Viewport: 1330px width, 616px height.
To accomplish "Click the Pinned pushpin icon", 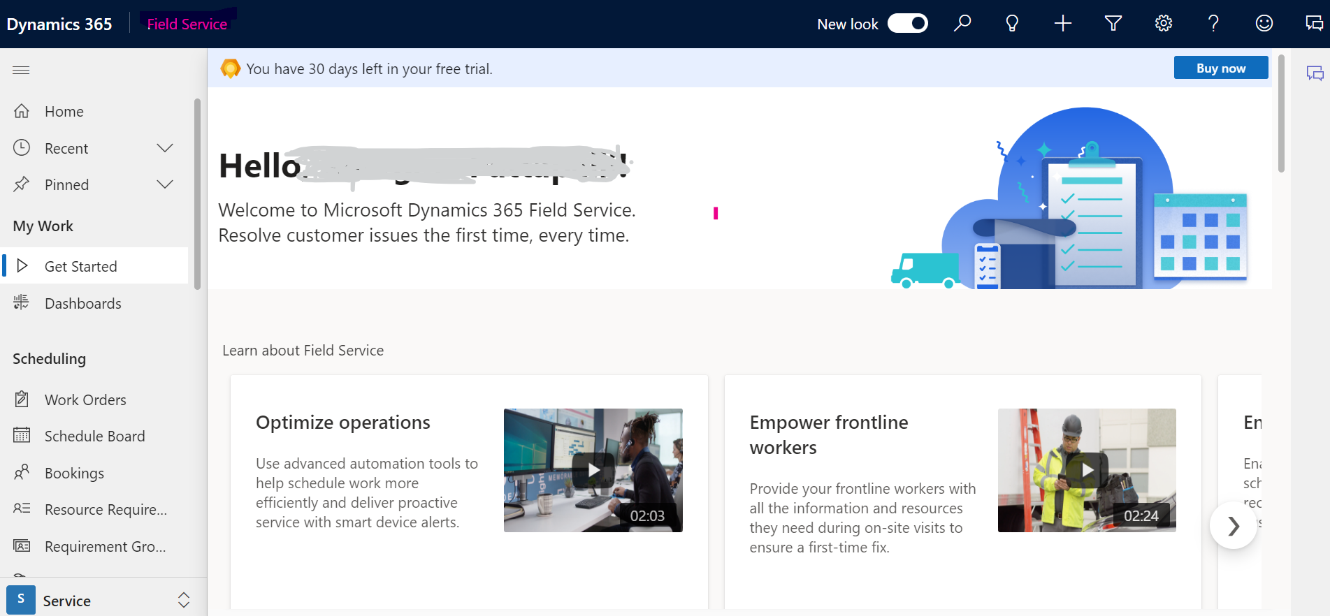I will click(x=22, y=184).
